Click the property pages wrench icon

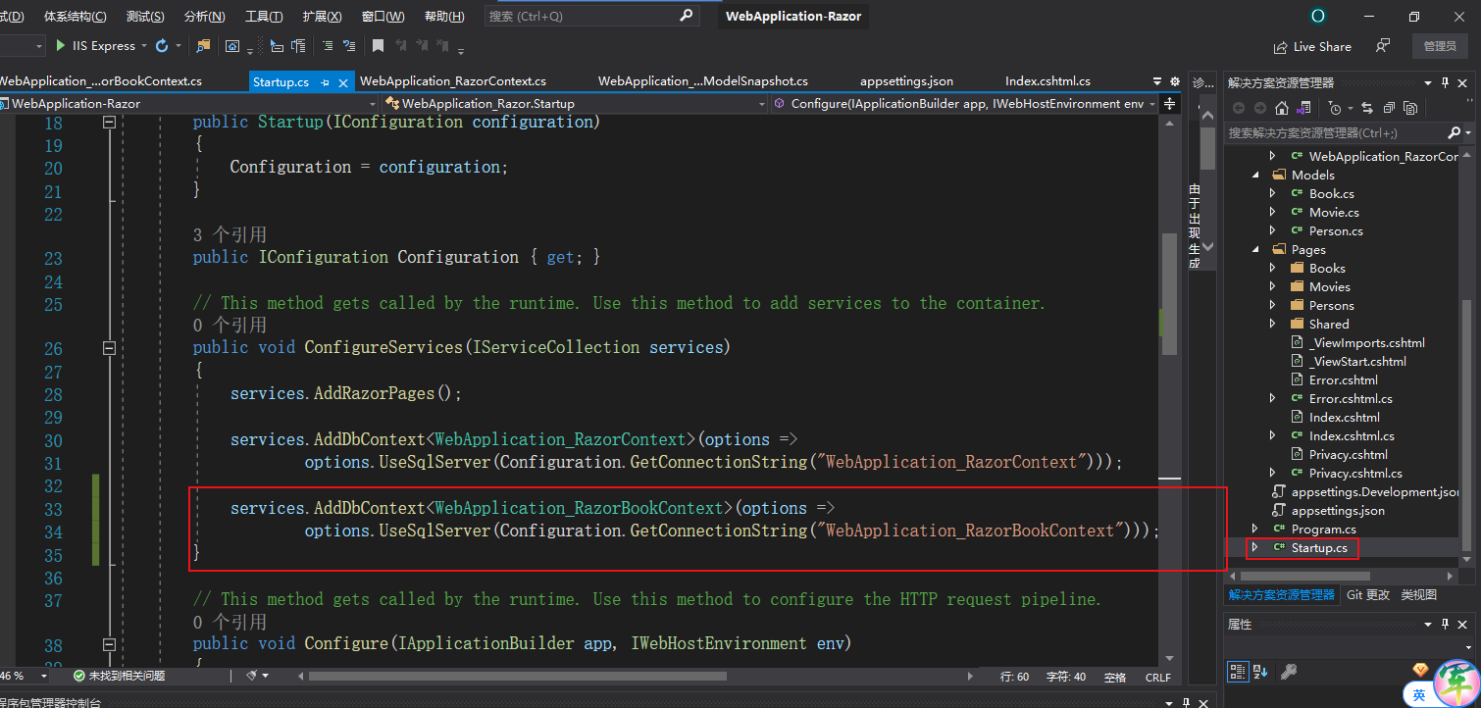coord(1290,671)
